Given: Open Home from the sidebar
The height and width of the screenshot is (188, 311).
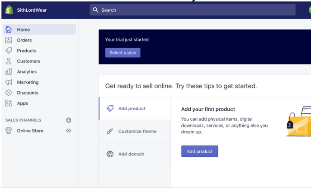Looking at the screenshot, I should tap(24, 30).
